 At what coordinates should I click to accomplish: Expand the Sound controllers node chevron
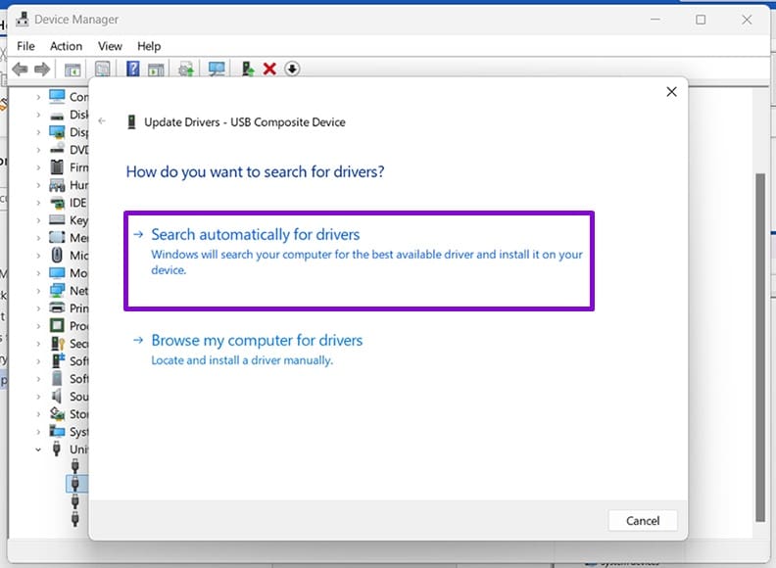click(x=38, y=397)
